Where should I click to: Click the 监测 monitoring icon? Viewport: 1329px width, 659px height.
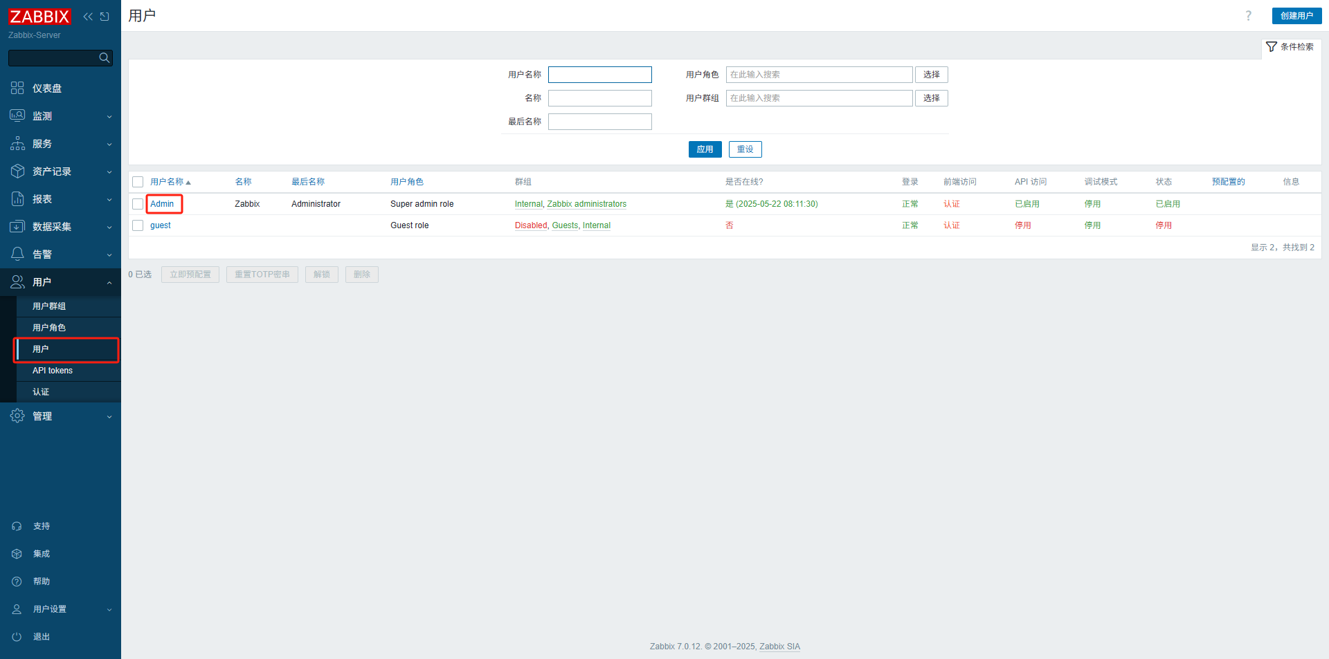click(x=17, y=115)
